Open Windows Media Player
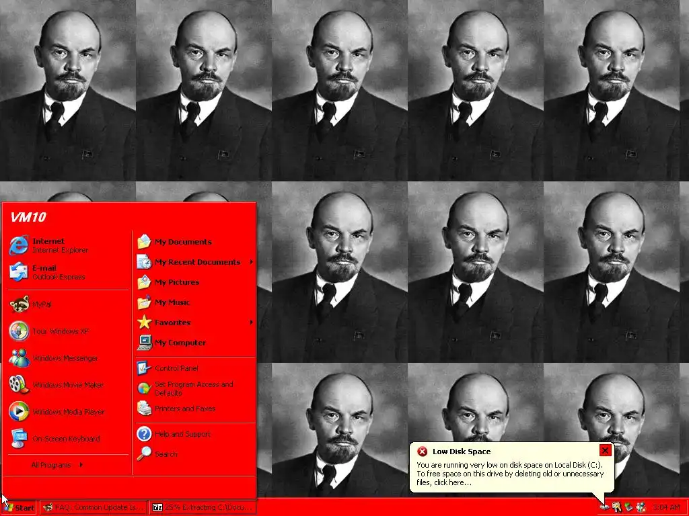The image size is (689, 516). pos(68,412)
